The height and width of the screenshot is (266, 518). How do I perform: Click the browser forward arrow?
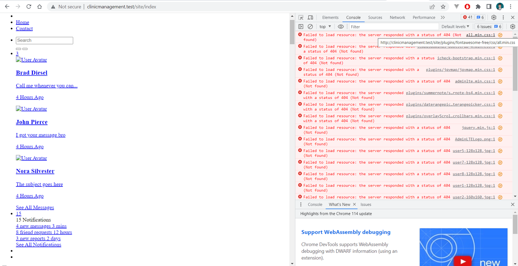[x=18, y=6]
